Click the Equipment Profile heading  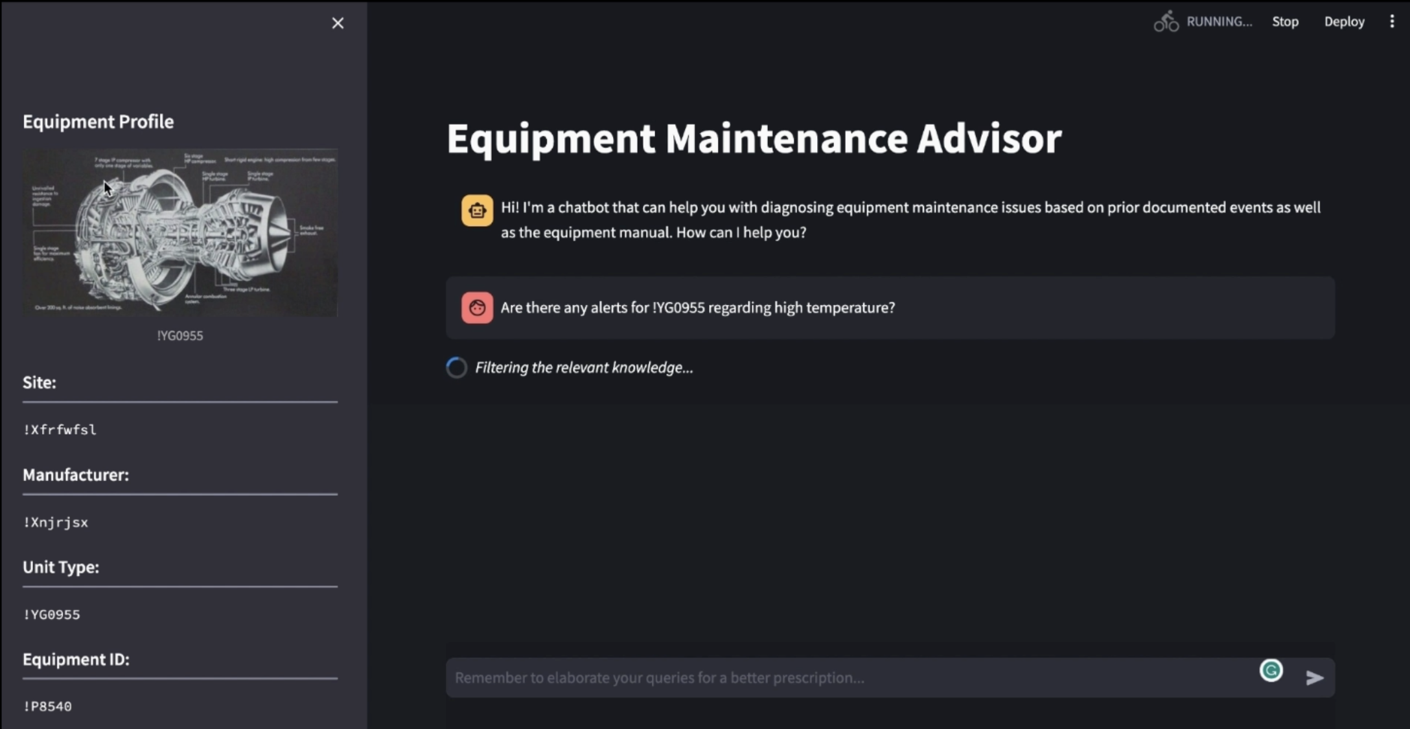(98, 122)
